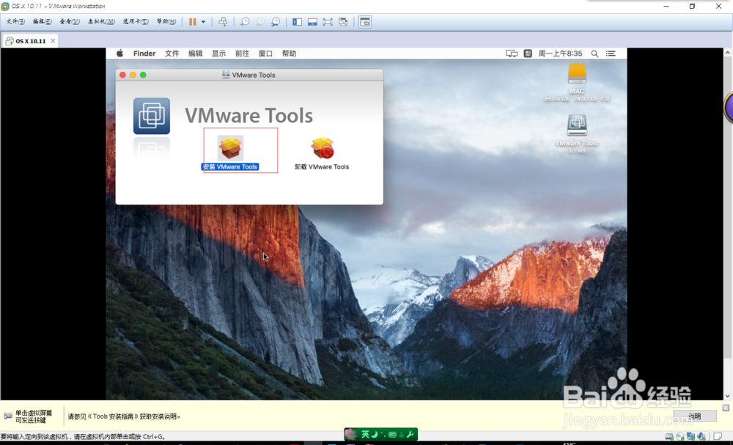Select the 安装 VMware Tools installer package
The image size is (733, 445).
point(230,152)
